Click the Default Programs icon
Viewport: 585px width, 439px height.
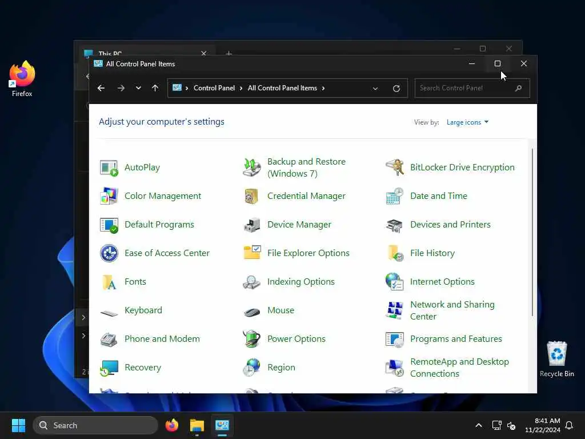click(x=109, y=225)
